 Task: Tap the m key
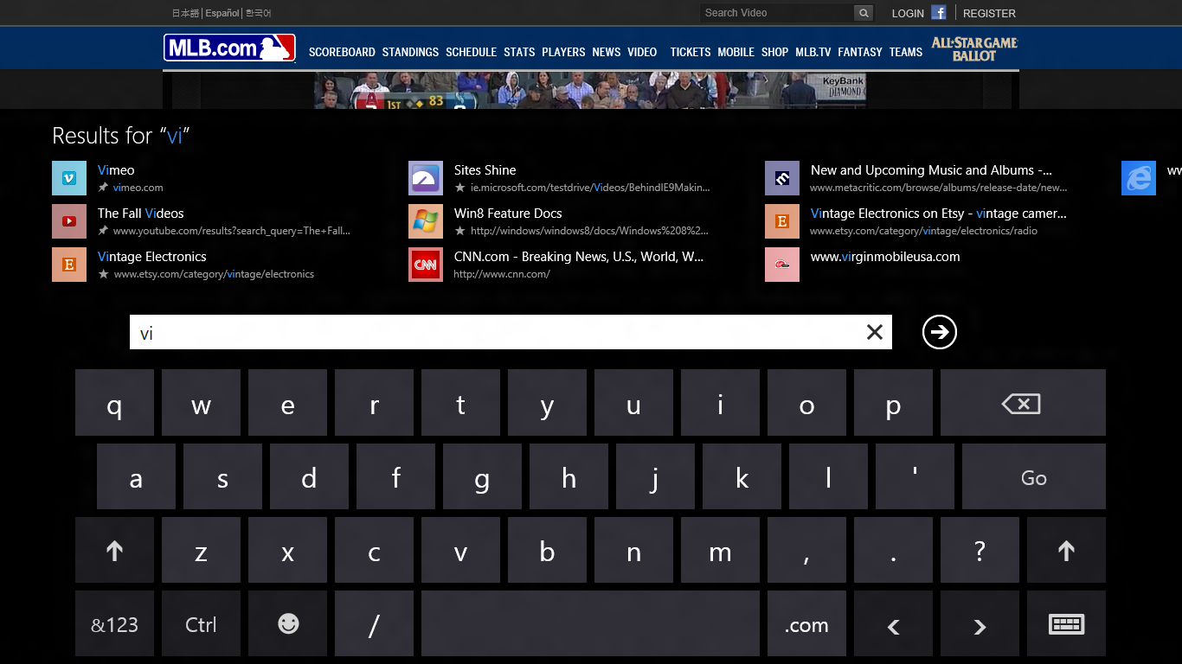click(720, 551)
